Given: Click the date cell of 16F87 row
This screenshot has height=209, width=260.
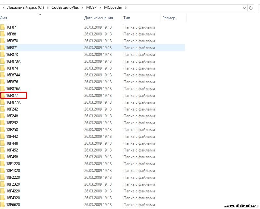Looking at the screenshot, I should coord(98,27).
